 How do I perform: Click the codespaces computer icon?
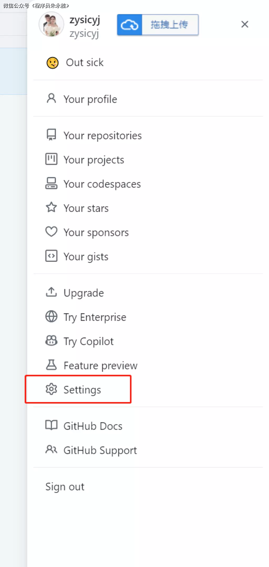point(51,183)
